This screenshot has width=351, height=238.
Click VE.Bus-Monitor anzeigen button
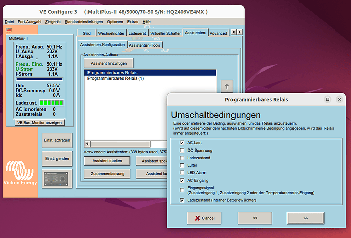click(x=39, y=123)
